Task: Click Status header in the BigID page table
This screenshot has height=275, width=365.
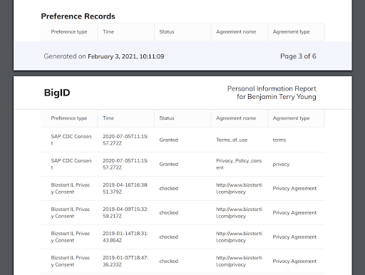Action: point(167,118)
